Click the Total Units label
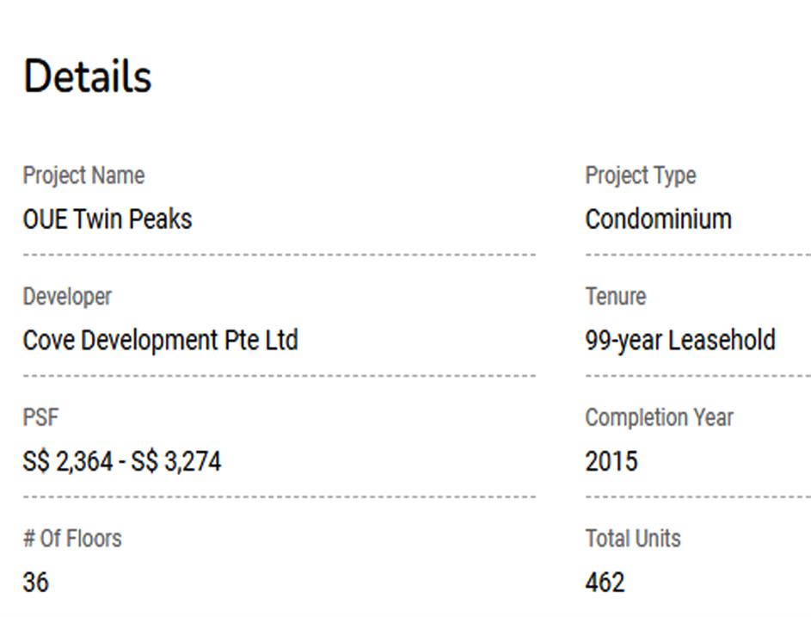 point(633,539)
